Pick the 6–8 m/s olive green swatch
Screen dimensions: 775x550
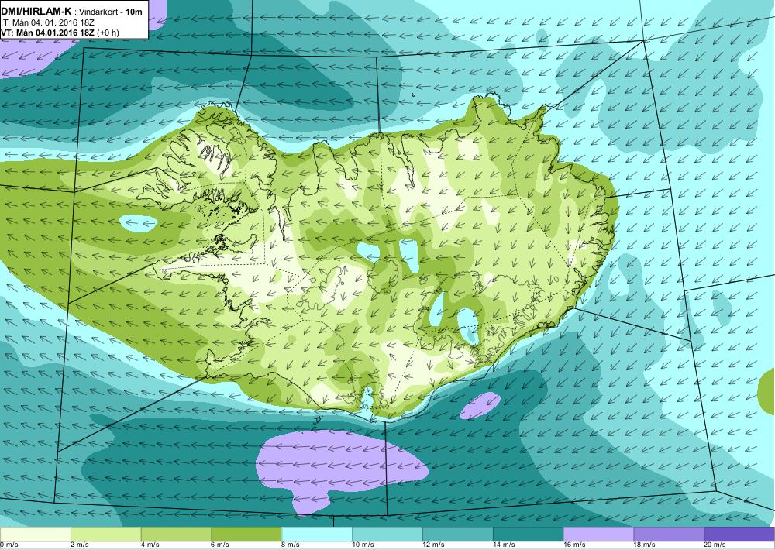[246, 535]
